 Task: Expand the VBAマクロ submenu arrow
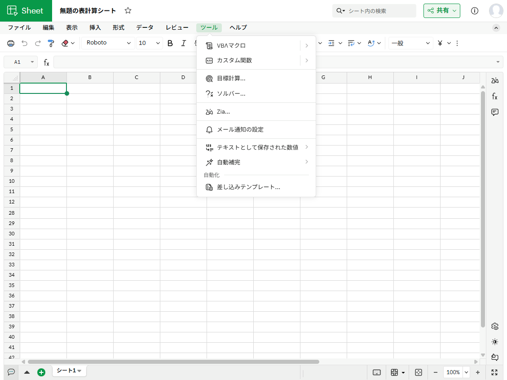tap(307, 45)
